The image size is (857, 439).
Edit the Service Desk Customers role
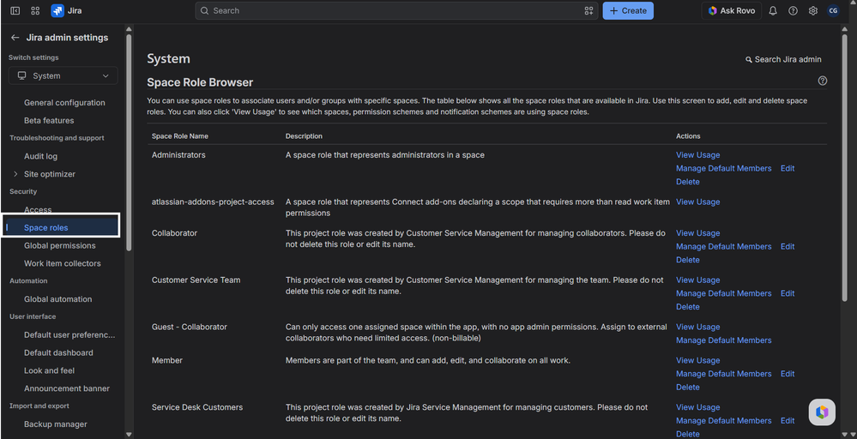(788, 421)
